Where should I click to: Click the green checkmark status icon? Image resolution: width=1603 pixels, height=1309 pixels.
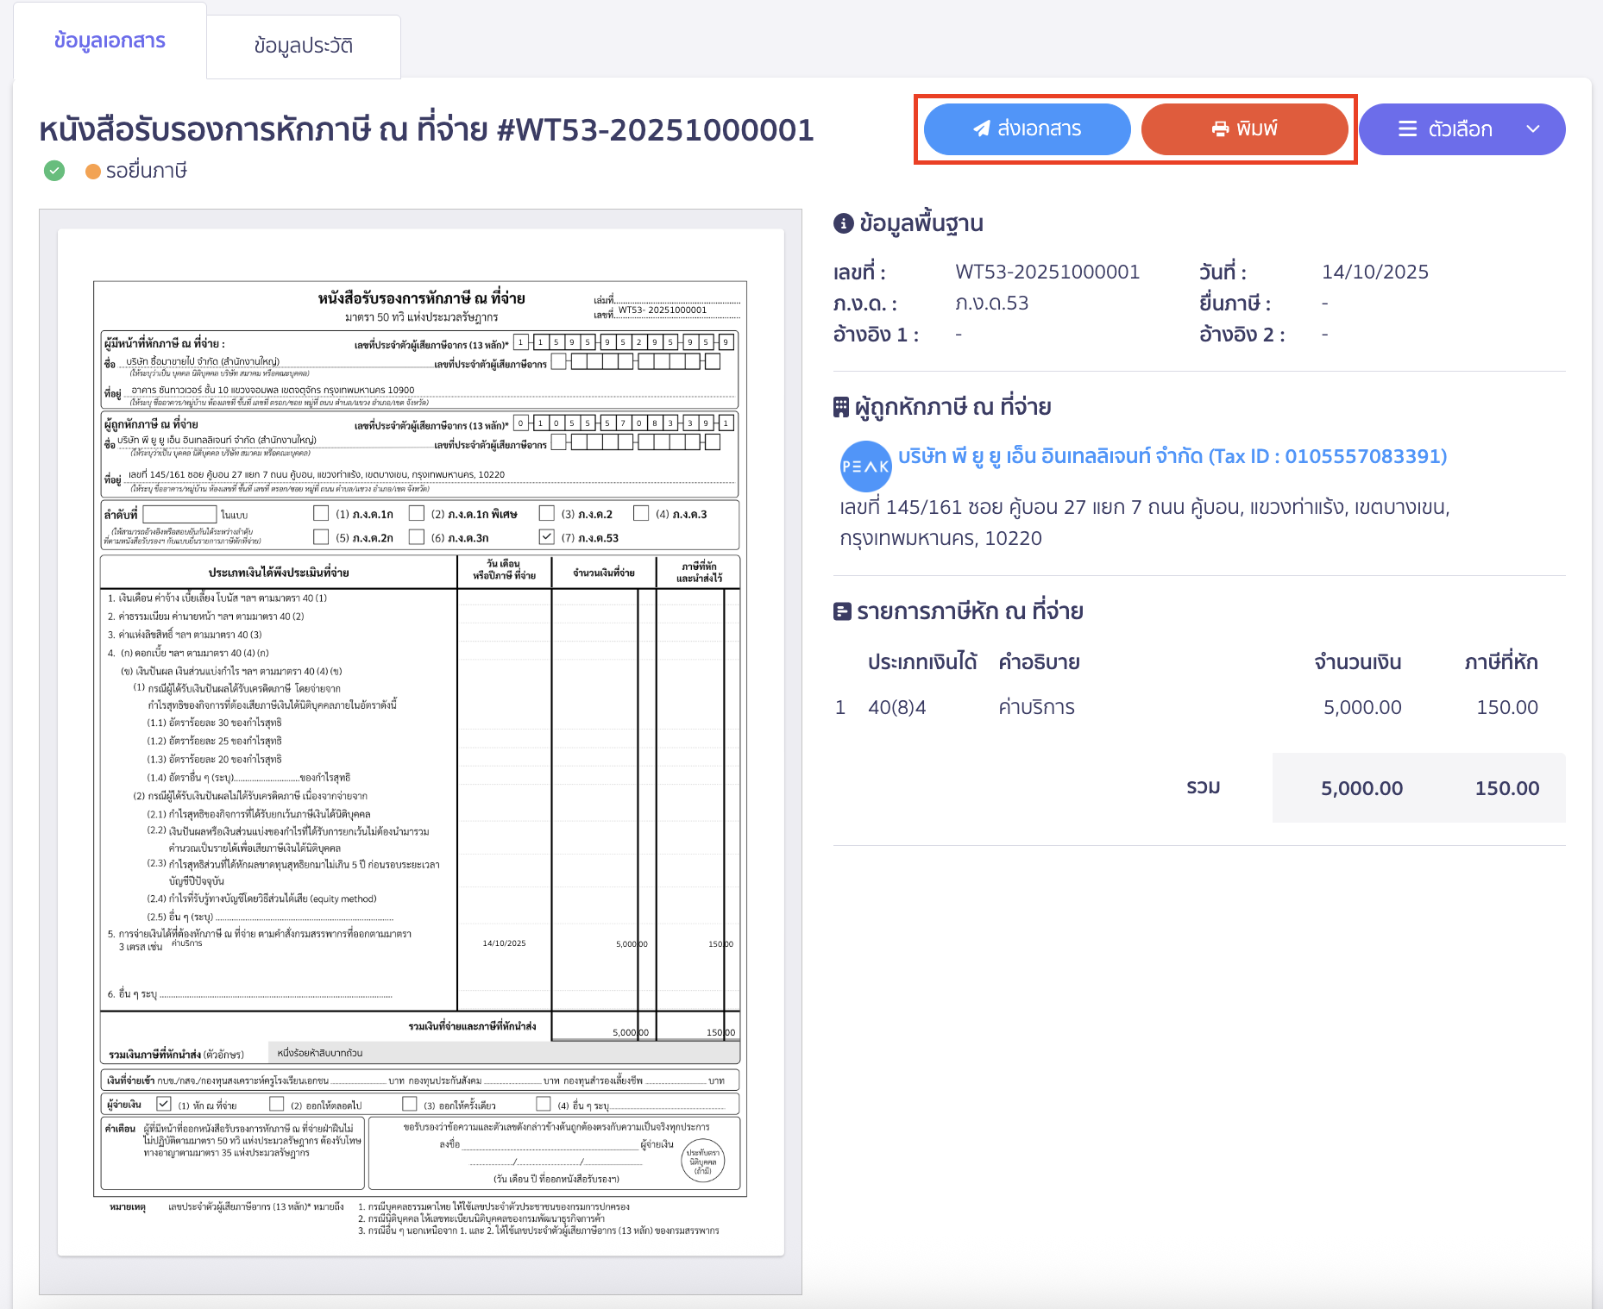point(53,171)
